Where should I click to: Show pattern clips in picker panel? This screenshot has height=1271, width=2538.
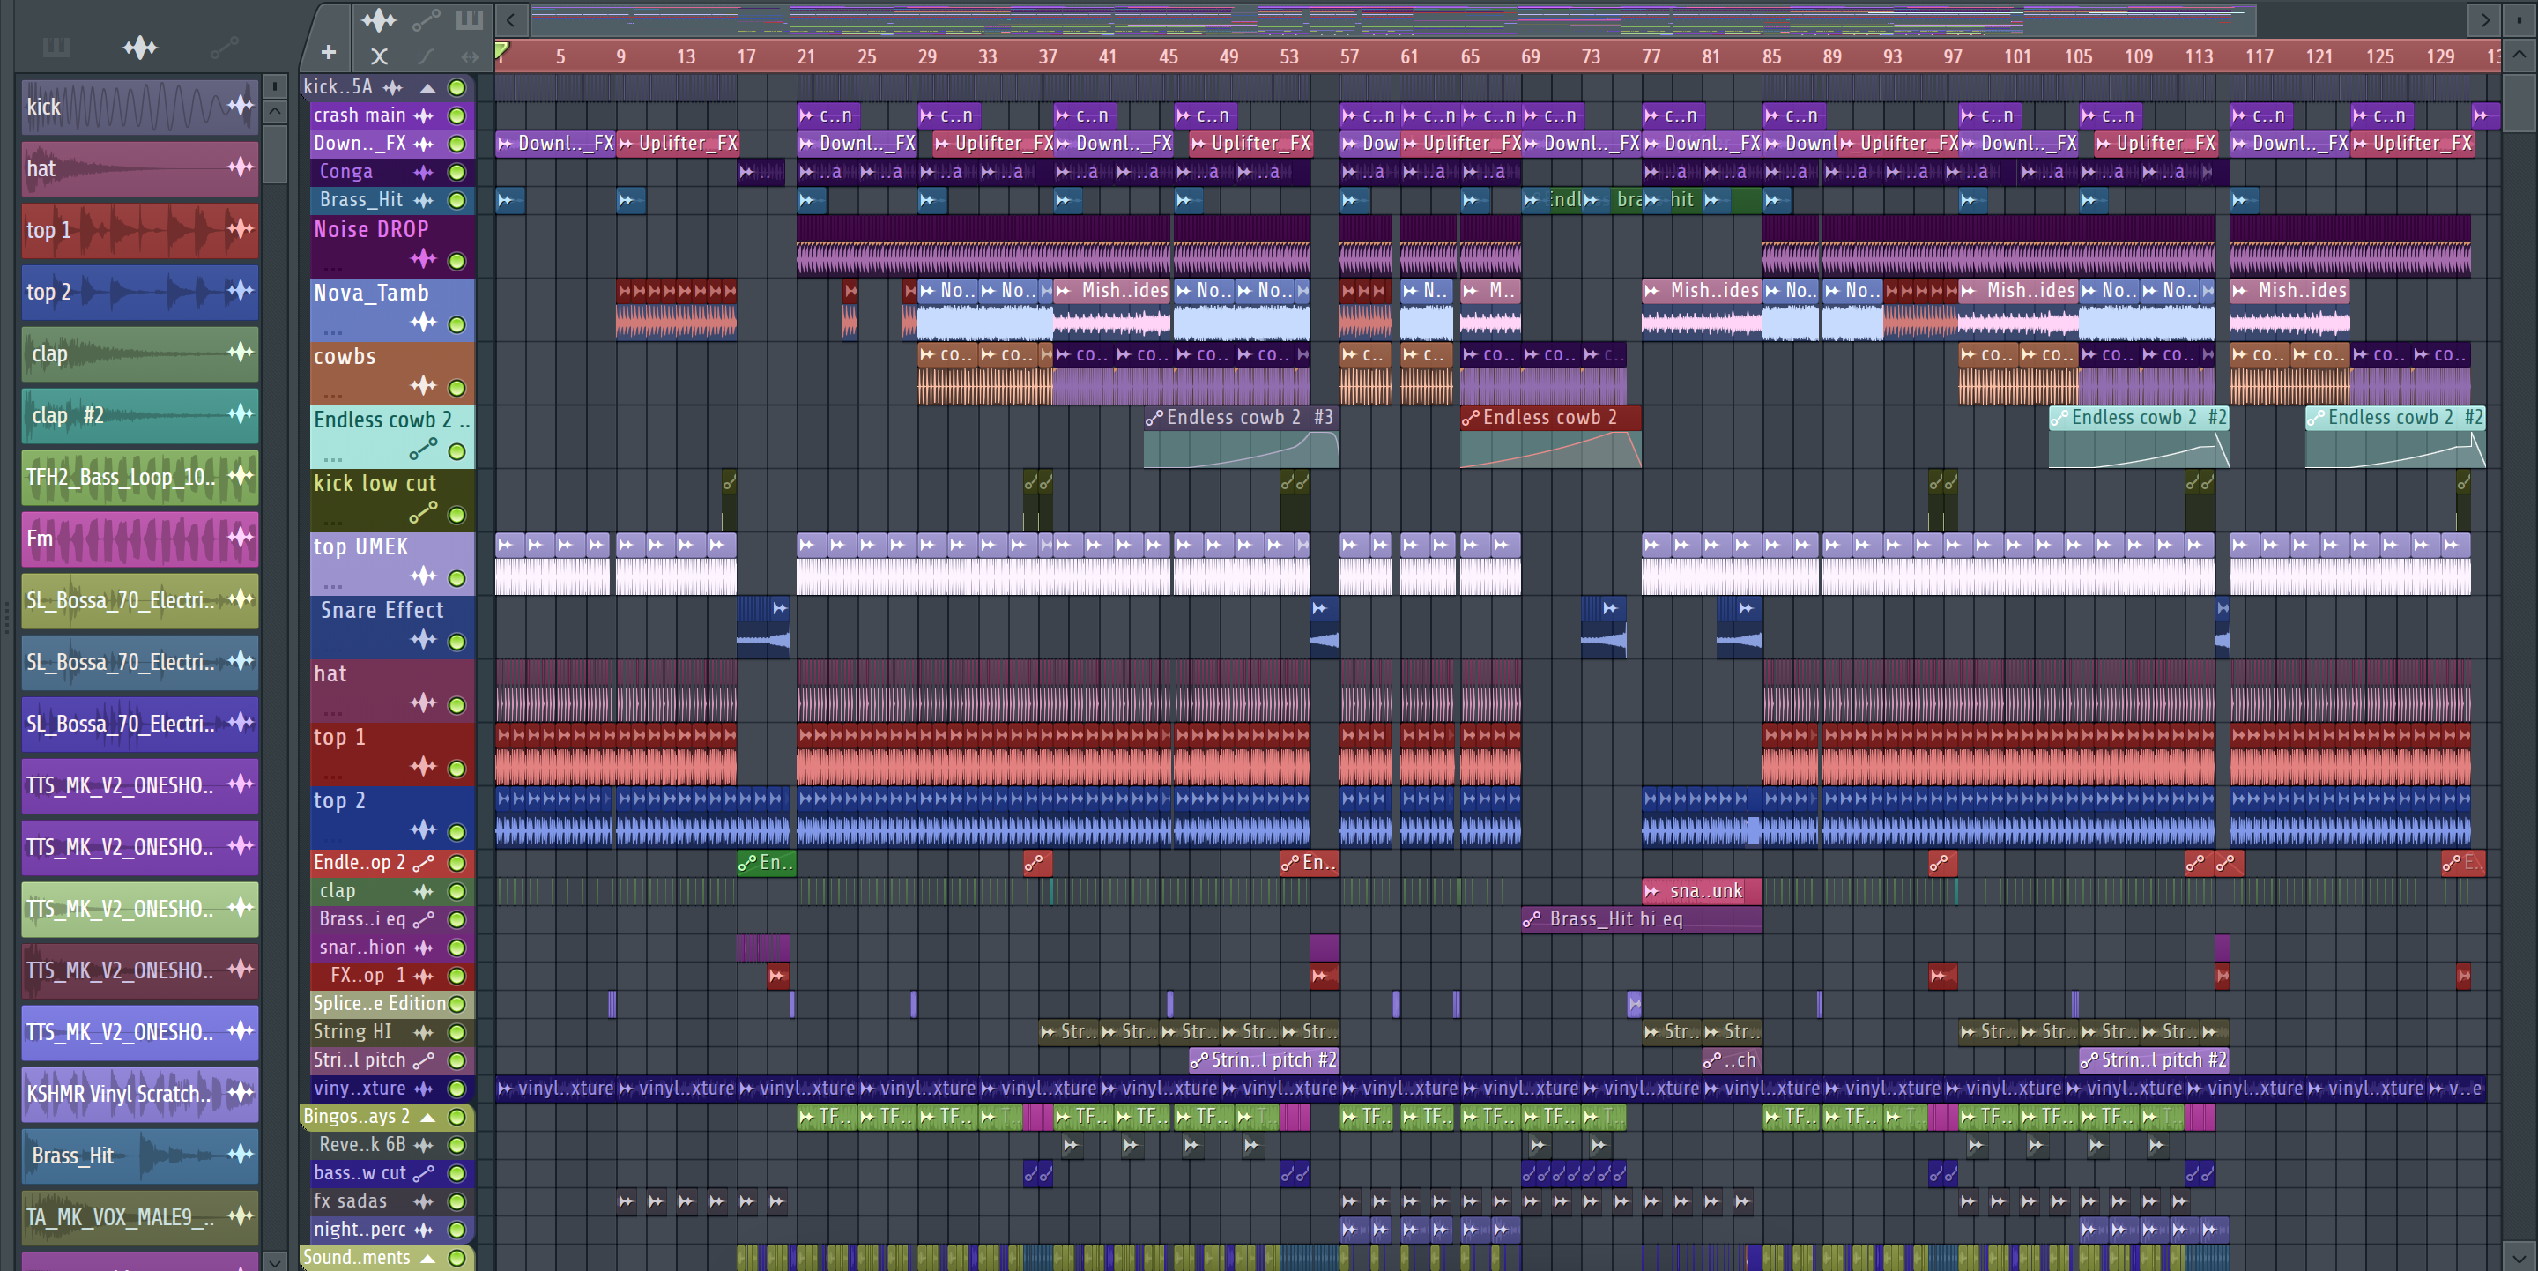click(56, 48)
